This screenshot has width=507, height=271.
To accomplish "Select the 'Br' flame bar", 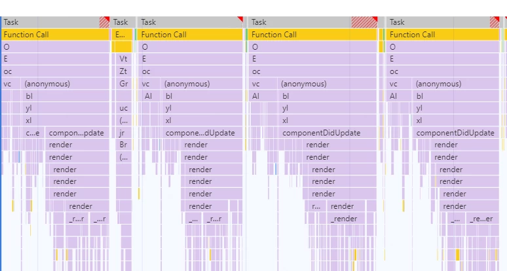I will pyautogui.click(x=123, y=145).
